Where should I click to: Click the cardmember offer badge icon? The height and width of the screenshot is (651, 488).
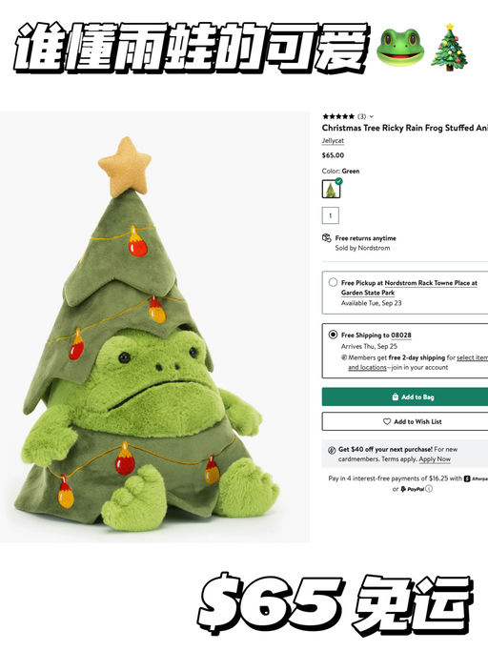click(x=332, y=450)
